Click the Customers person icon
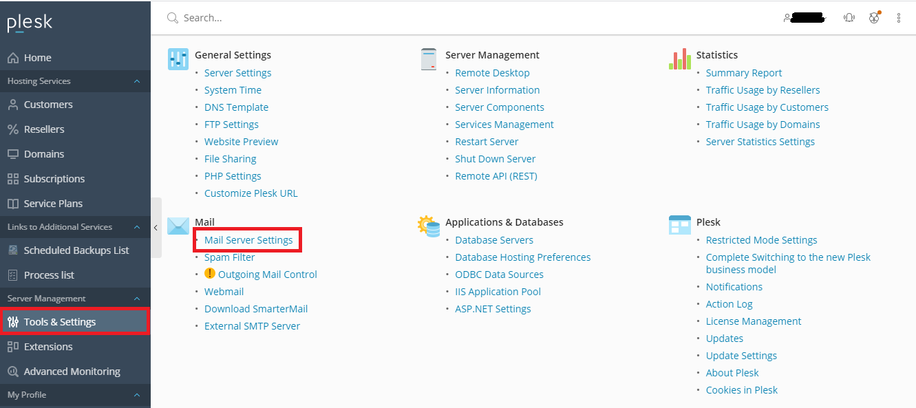This screenshot has width=916, height=408. click(12, 105)
